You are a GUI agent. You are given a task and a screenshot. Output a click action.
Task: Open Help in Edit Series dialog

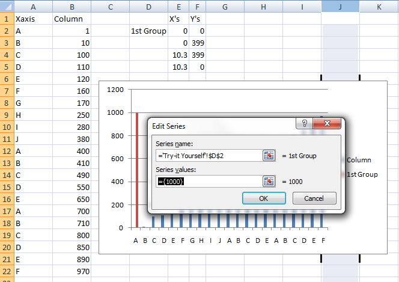click(304, 123)
